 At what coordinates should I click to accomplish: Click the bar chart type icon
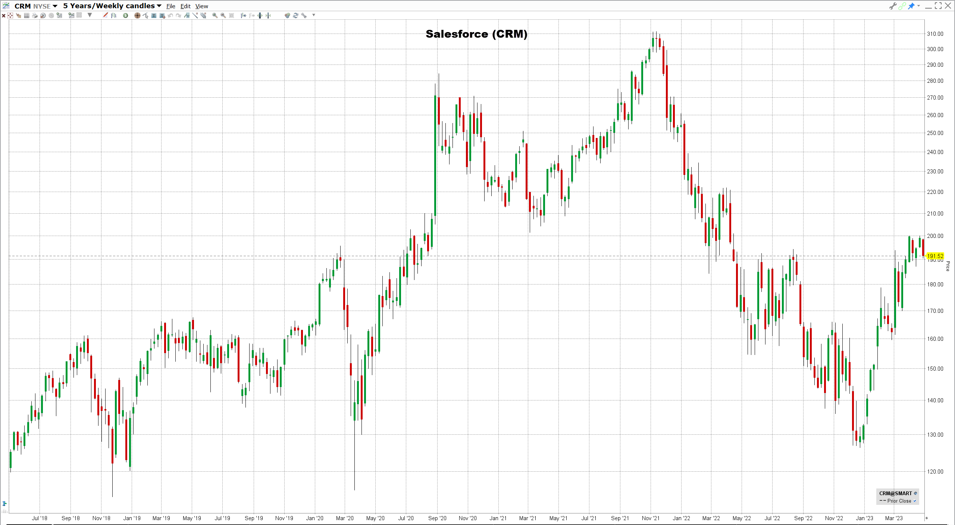(114, 16)
